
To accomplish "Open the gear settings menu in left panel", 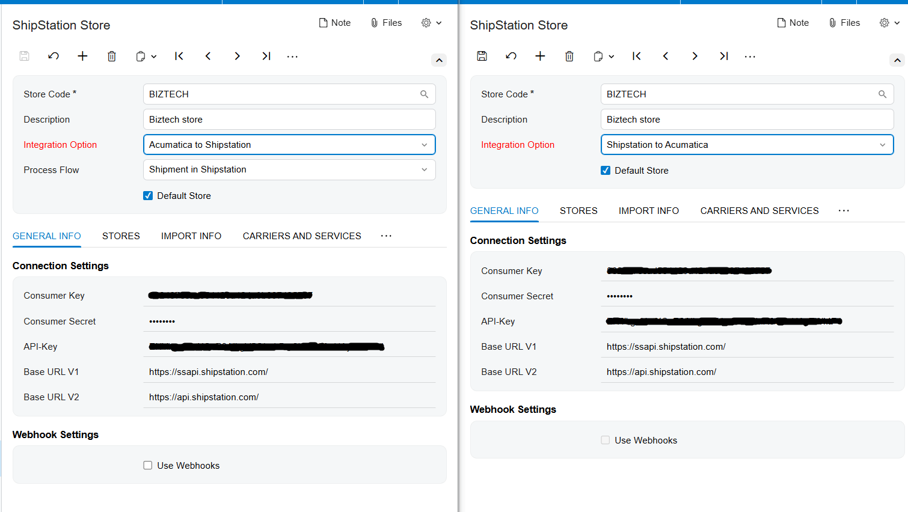I will tap(432, 23).
